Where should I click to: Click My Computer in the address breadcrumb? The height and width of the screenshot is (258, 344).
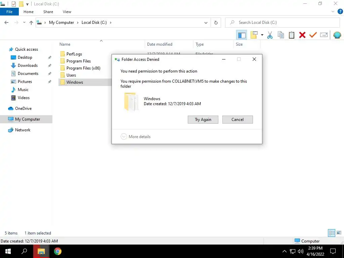(x=61, y=23)
